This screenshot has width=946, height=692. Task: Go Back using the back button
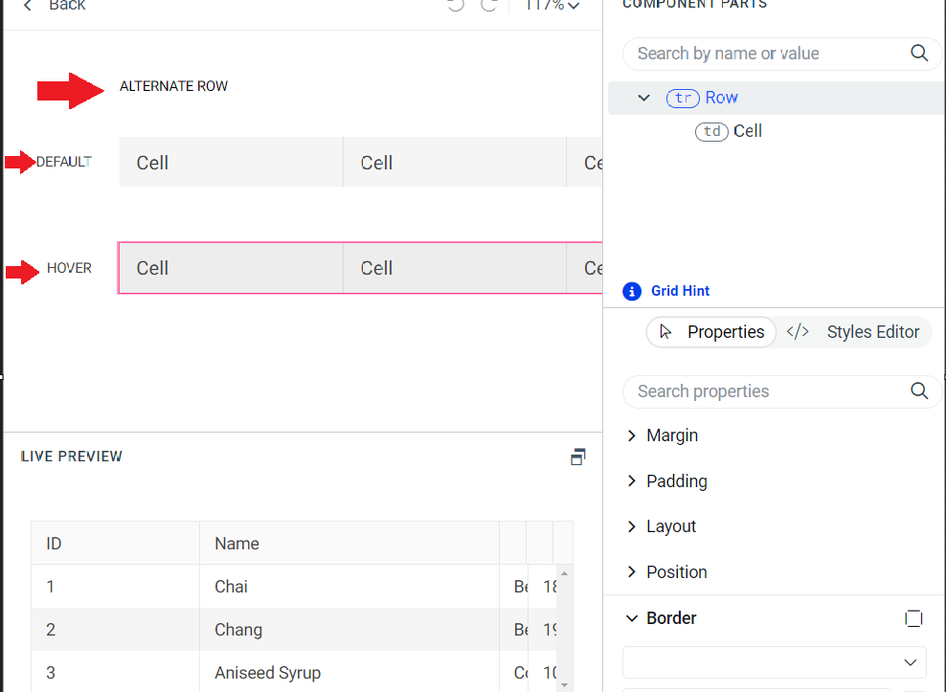click(x=56, y=6)
